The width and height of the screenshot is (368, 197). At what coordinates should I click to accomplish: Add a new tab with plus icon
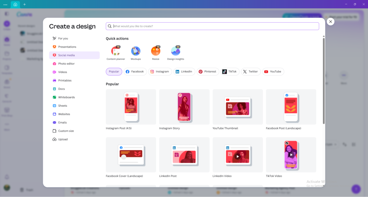pos(24,4)
